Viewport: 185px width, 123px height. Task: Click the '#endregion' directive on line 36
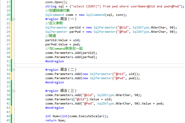point(55,82)
